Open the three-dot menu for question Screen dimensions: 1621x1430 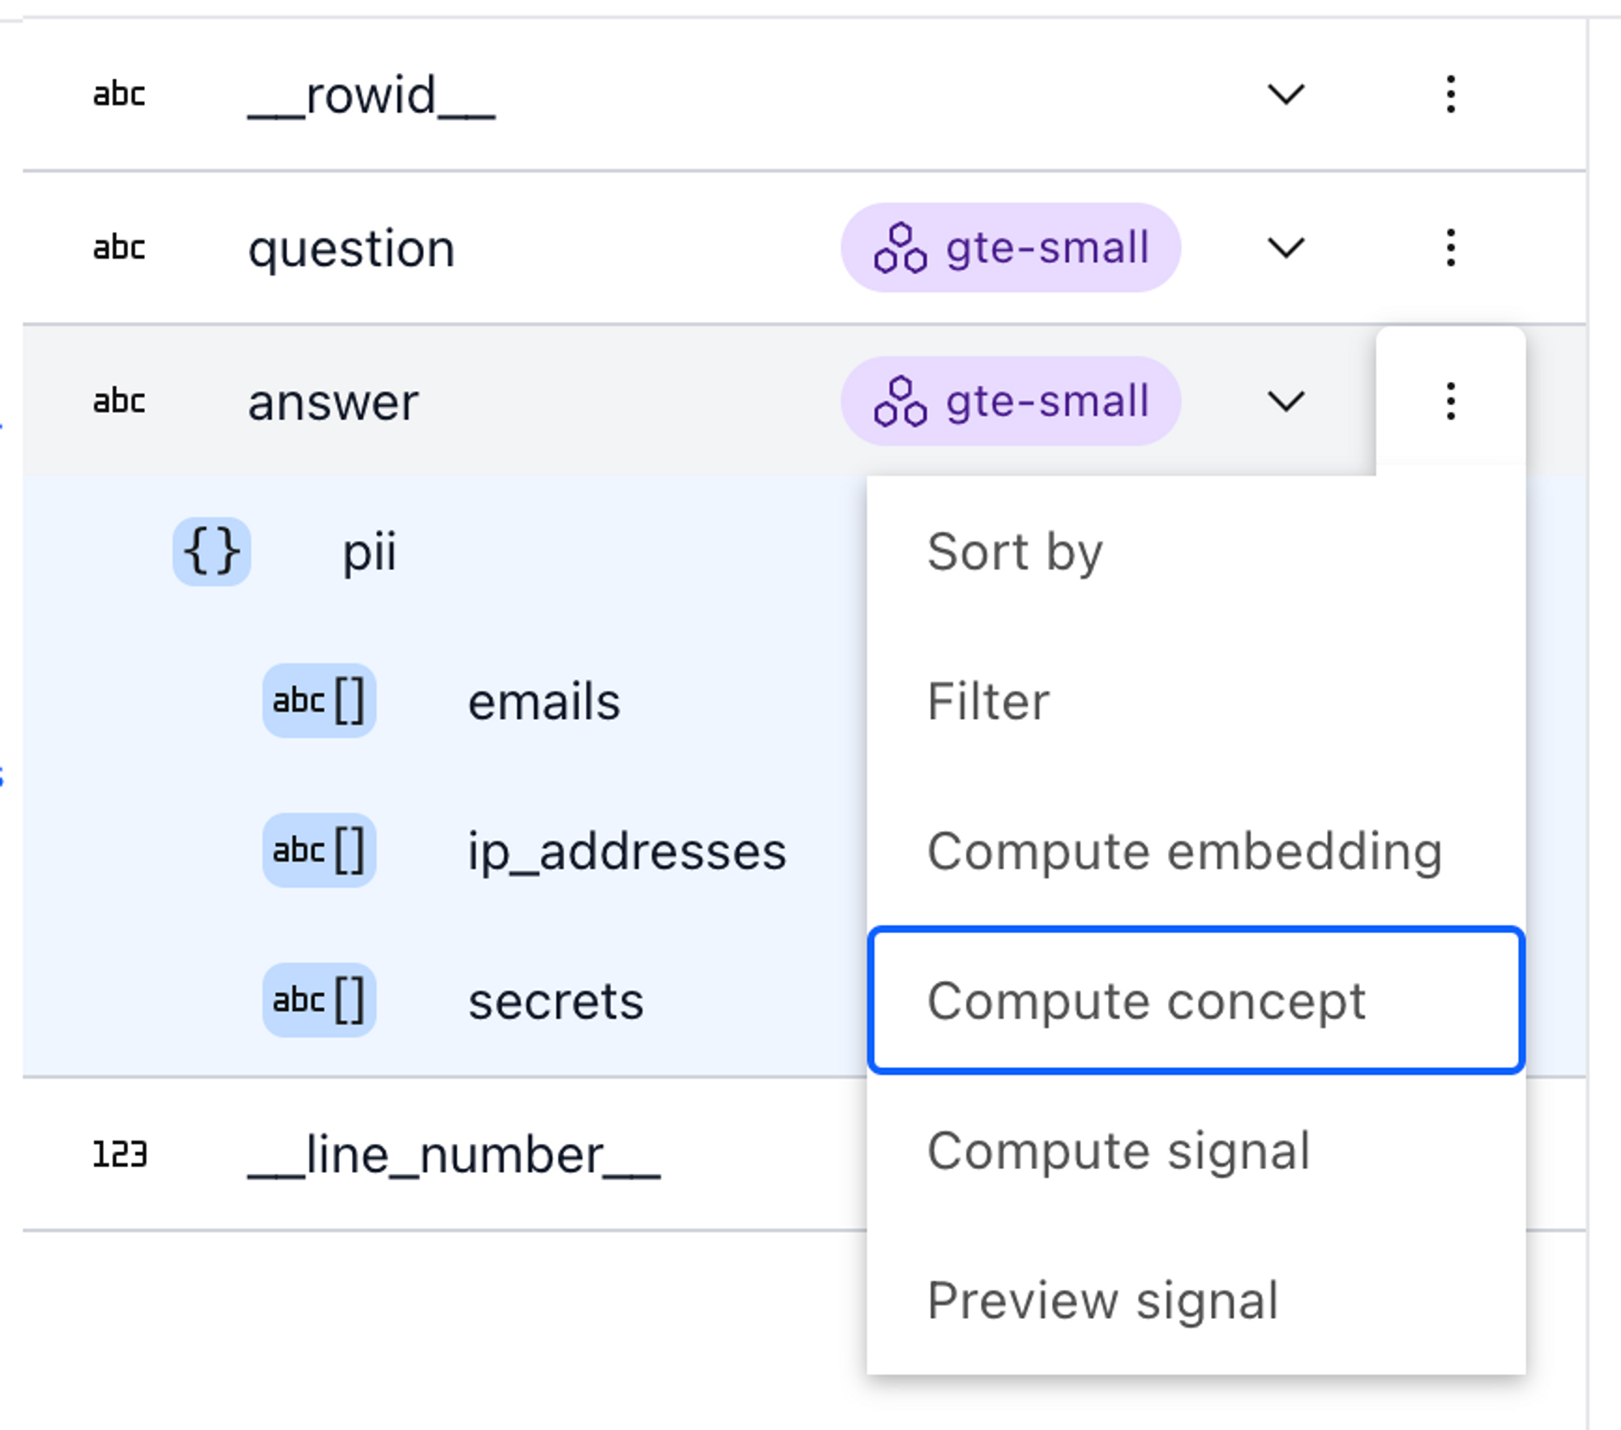[x=1450, y=247]
